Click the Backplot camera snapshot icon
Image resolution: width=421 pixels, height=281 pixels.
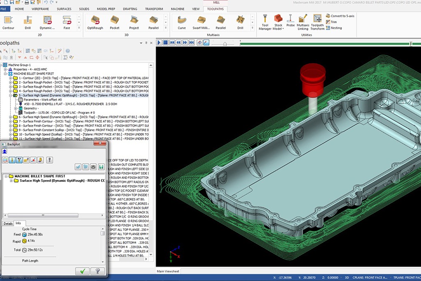point(93,167)
